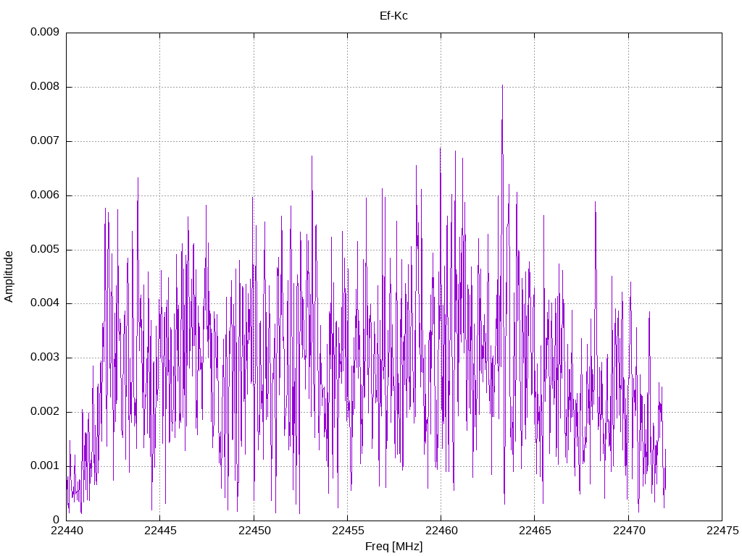
Task: Select the "Freq [MHz]" x-axis label
Action: click(x=393, y=546)
